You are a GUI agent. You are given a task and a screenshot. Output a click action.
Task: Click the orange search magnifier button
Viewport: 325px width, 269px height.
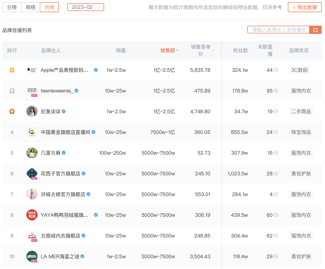coord(315,30)
